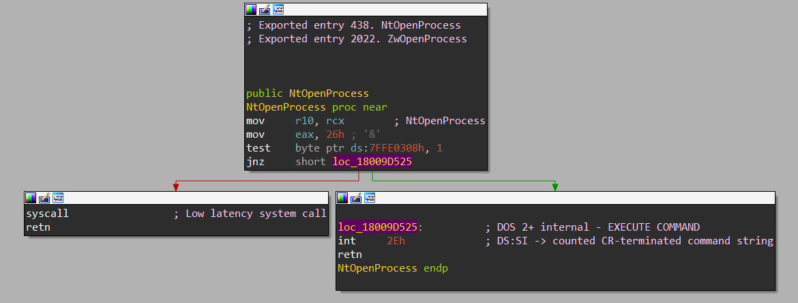
Task: Click the 'int 2Eh' instruction
Action: point(372,241)
